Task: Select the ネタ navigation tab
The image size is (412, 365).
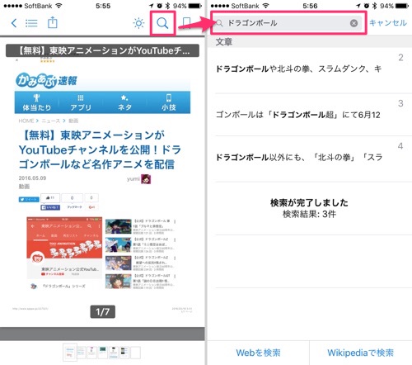Action: (x=124, y=102)
